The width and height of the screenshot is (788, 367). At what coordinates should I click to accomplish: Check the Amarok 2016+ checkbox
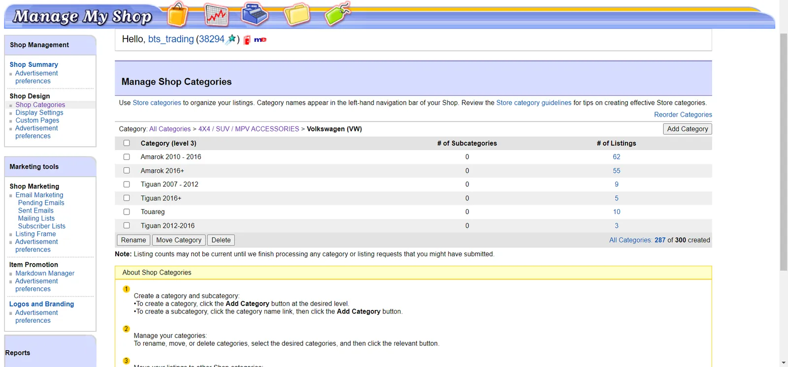(127, 171)
